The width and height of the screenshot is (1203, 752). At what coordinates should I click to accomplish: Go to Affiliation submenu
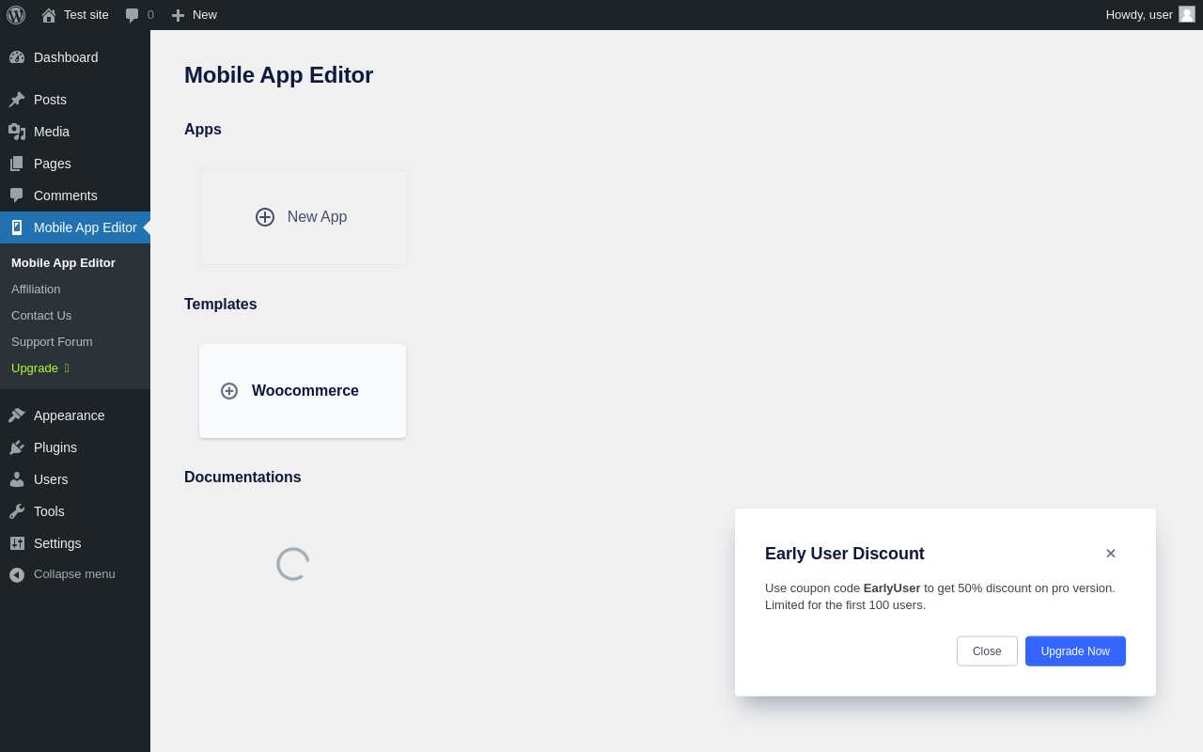point(36,290)
